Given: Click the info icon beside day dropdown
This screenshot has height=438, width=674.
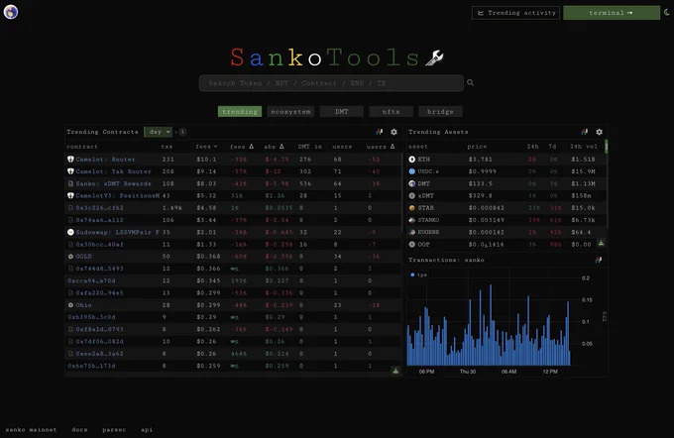Looking at the screenshot, I should pyautogui.click(x=182, y=132).
